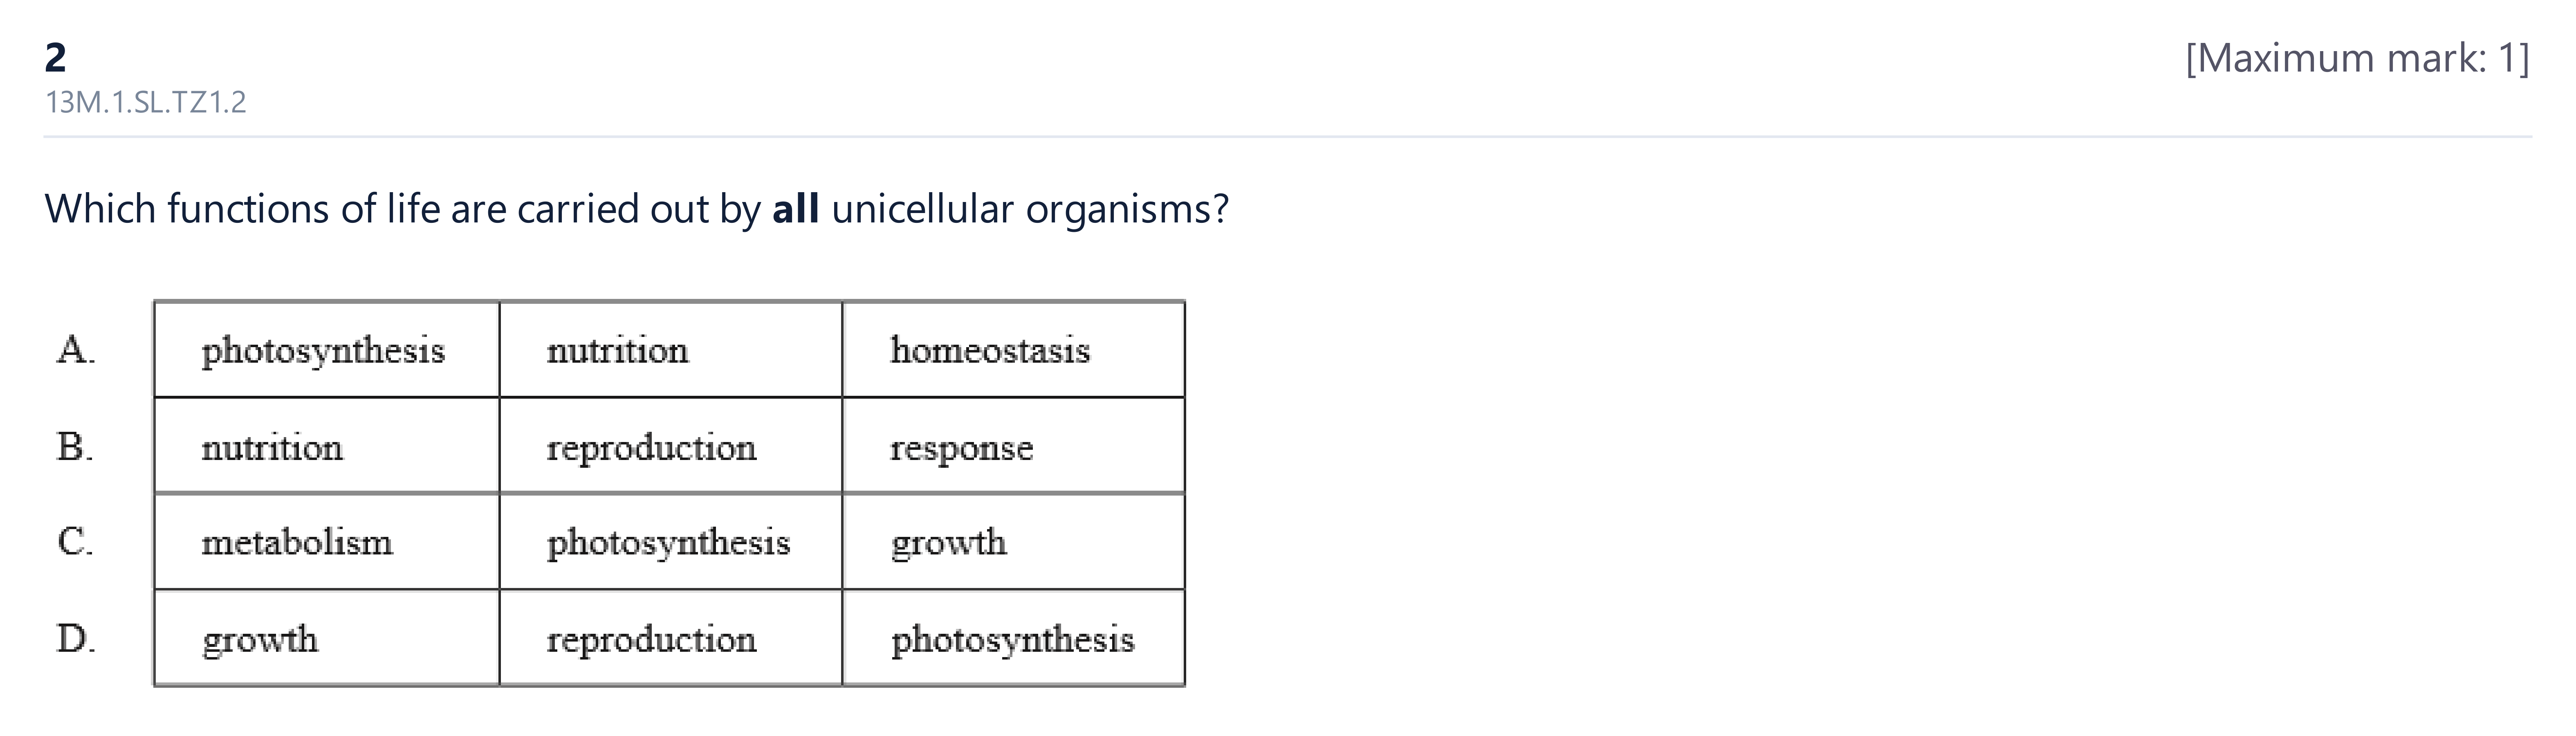Select answer option D label
The height and width of the screenshot is (736, 2576).
click(76, 638)
